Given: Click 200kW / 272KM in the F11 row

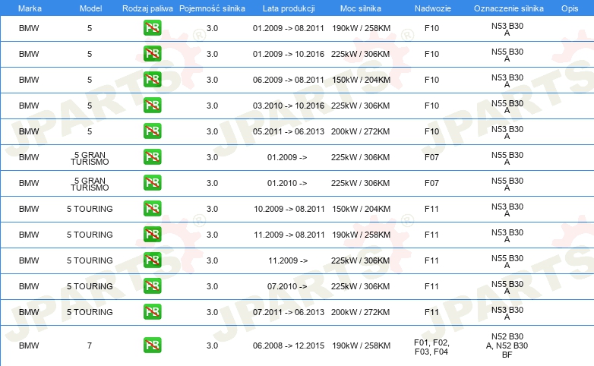Looking at the screenshot, I should point(360,312).
